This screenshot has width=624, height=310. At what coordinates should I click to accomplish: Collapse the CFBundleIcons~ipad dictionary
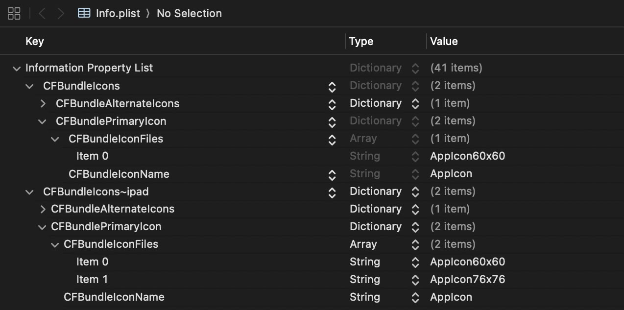pos(30,192)
